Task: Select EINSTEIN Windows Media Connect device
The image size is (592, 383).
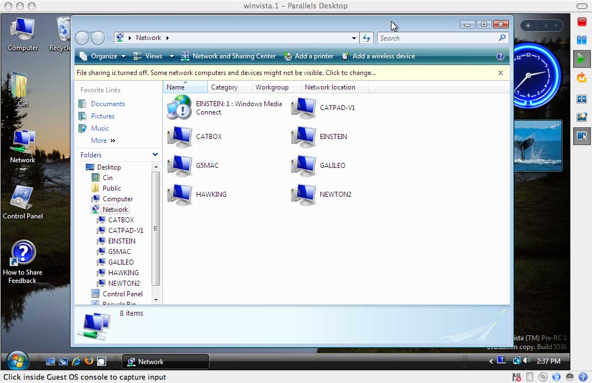Action: [225, 108]
